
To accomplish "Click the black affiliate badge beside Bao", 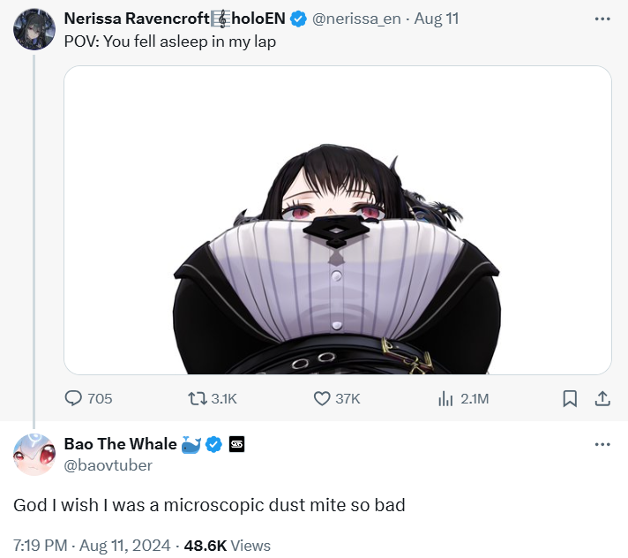I will point(236,444).
